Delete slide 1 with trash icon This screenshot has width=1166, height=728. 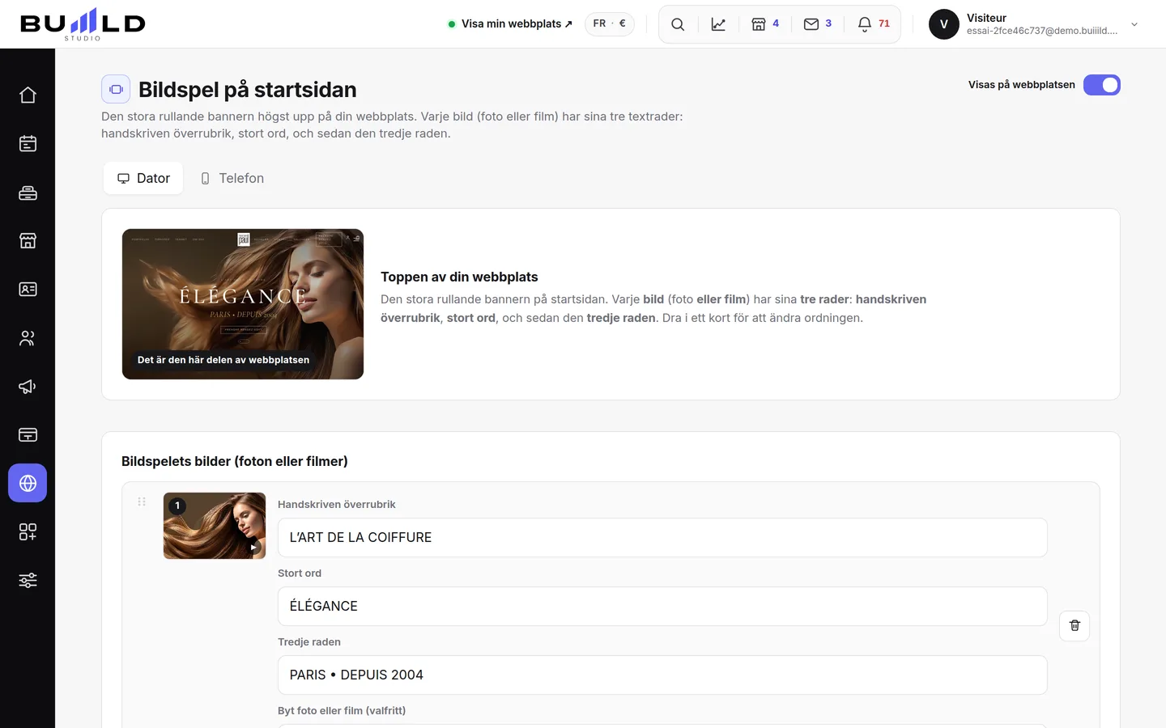tap(1075, 625)
